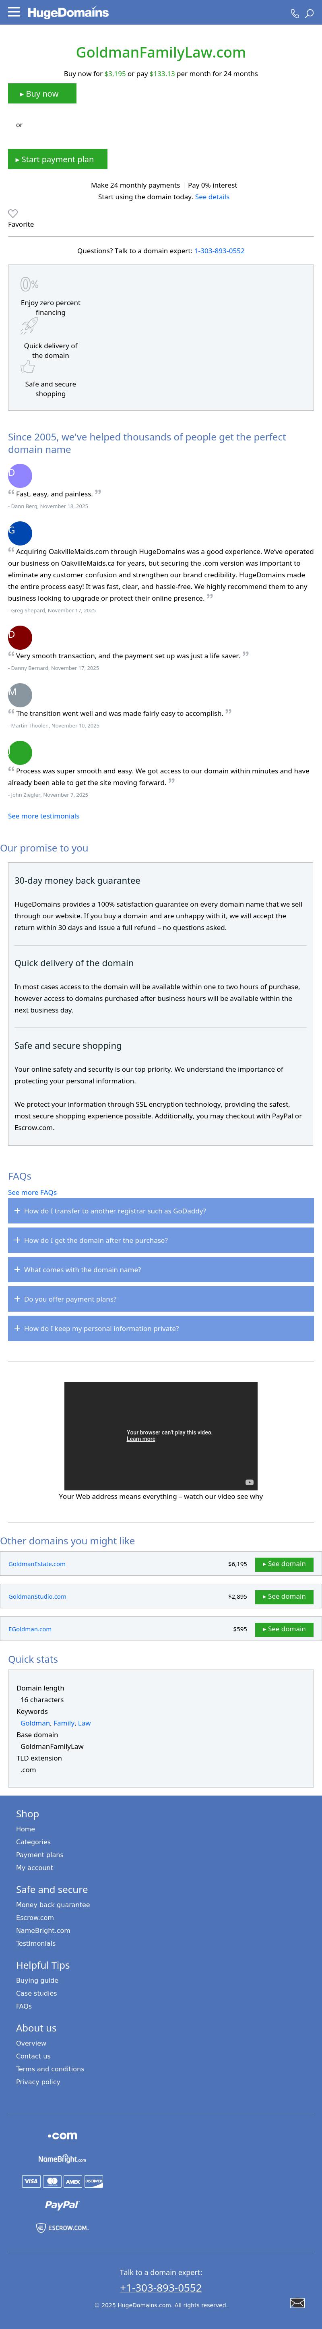This screenshot has width=322, height=2329.
Task: Toggle the Favorite heart icon
Action: pos(12,213)
